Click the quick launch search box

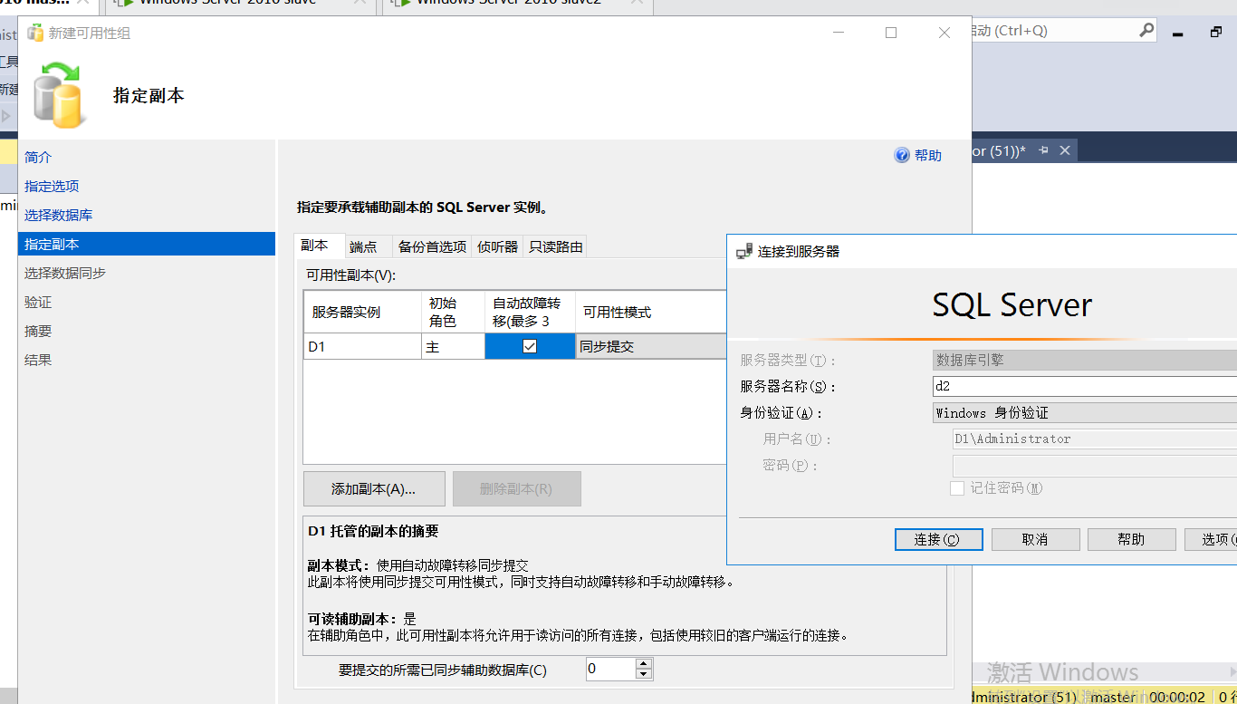tap(1055, 31)
